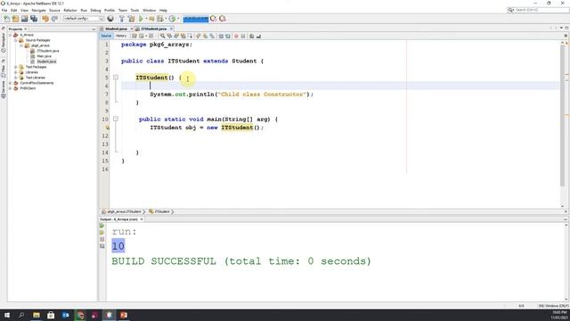570x321 pixels.
Task: Click the Save All toolbar icon
Action: [x=34, y=19]
